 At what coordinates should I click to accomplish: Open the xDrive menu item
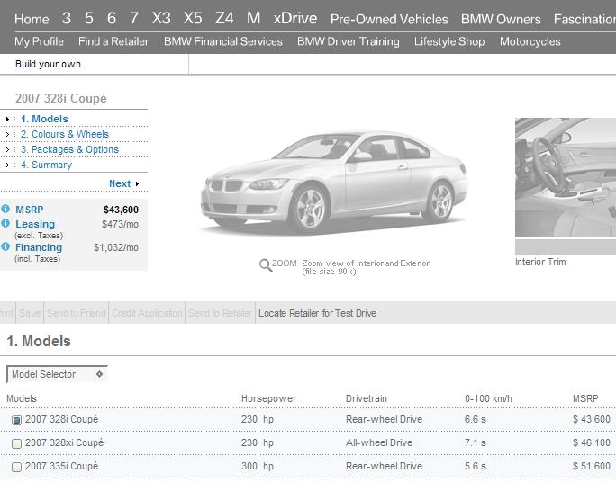point(294,18)
